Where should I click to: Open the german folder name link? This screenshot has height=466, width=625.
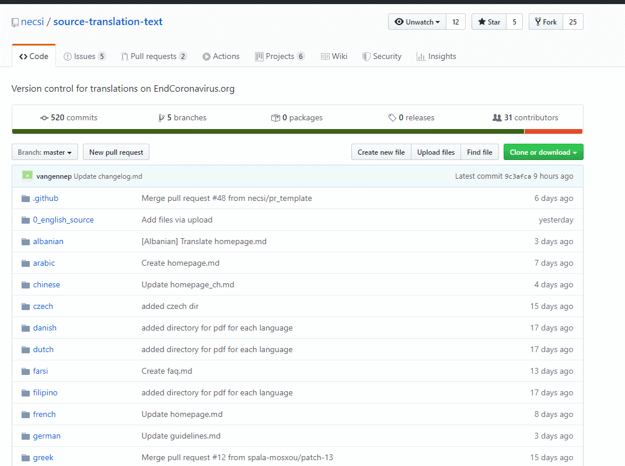point(47,436)
